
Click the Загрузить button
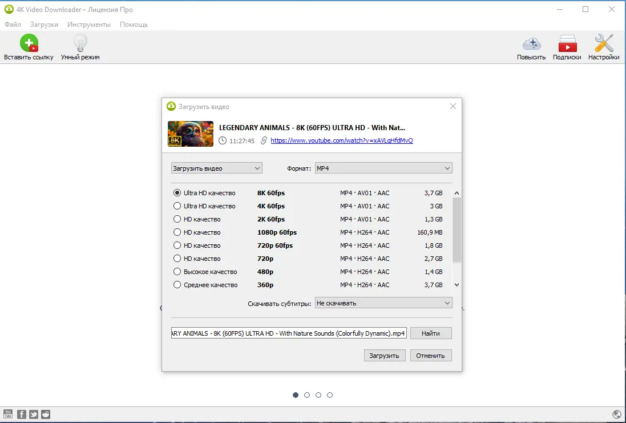[x=385, y=356]
